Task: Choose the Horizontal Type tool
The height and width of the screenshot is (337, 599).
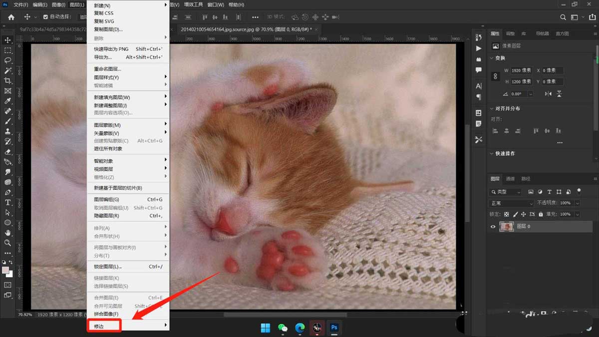Action: [8, 202]
